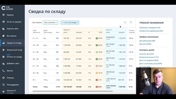
Task: Open Звонки menu item
Action: tap(10, 71)
